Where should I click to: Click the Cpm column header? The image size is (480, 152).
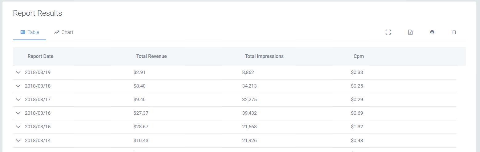(359, 56)
